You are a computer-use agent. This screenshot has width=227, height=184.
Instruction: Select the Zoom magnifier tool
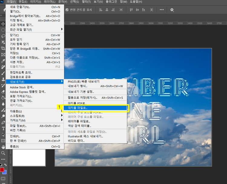point(3,153)
